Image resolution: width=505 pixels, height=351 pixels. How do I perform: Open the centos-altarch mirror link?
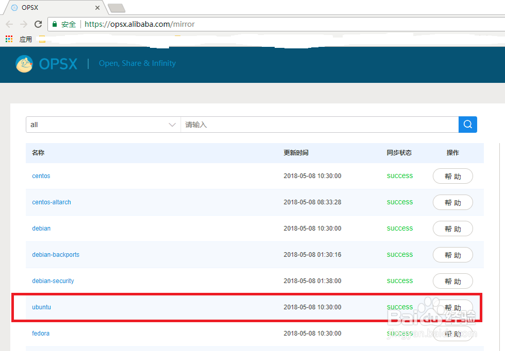point(52,202)
